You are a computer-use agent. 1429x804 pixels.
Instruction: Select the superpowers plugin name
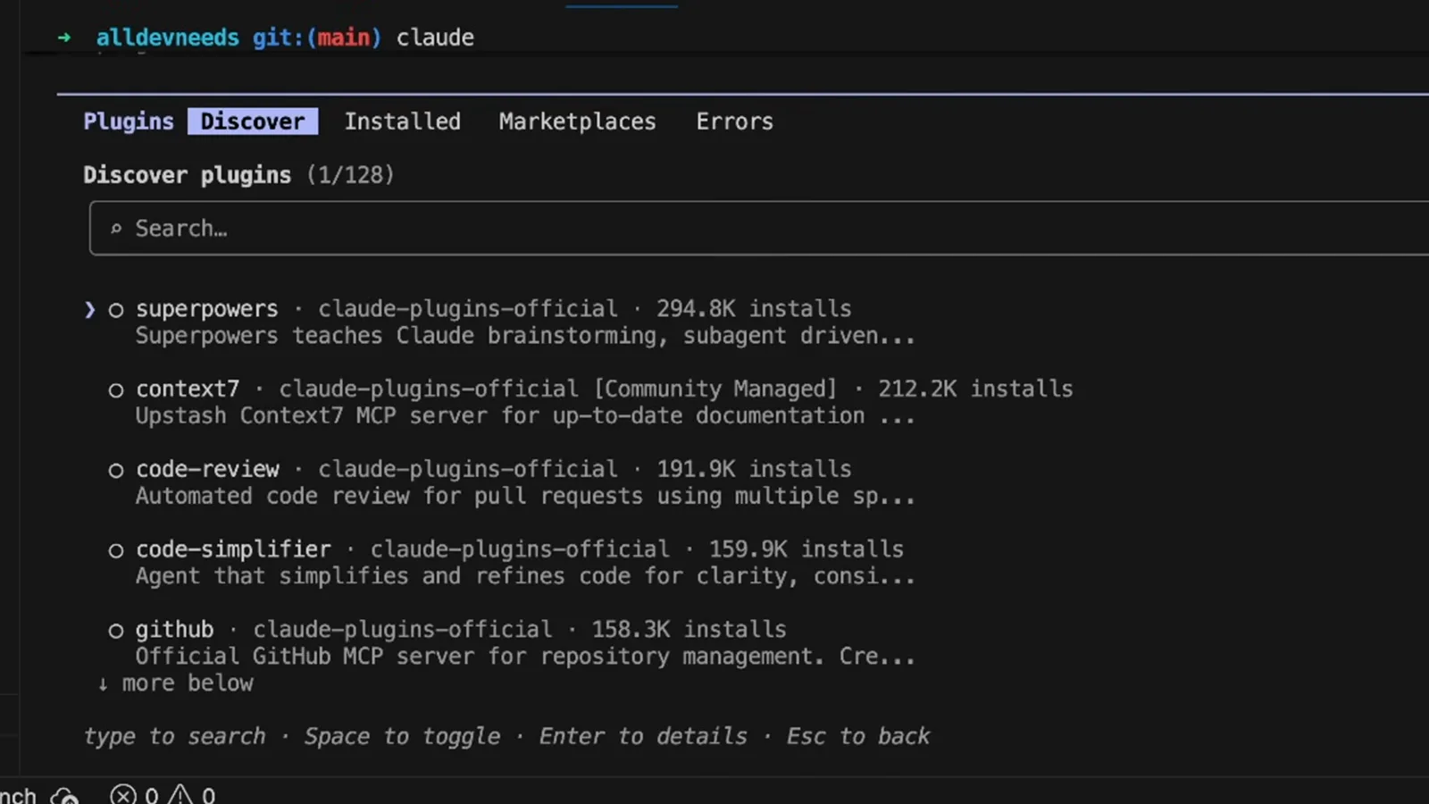pyautogui.click(x=207, y=309)
